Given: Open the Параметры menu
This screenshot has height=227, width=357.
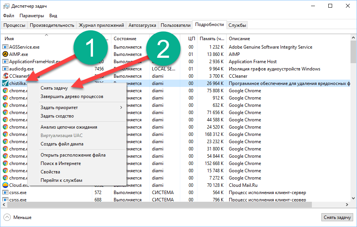Looking at the screenshot, I should 32,16.
